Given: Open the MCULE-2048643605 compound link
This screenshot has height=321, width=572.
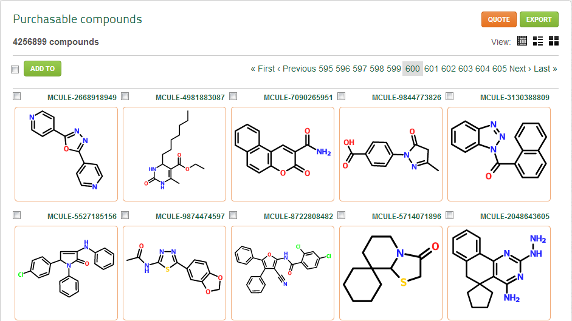Looking at the screenshot, I should (x=514, y=216).
